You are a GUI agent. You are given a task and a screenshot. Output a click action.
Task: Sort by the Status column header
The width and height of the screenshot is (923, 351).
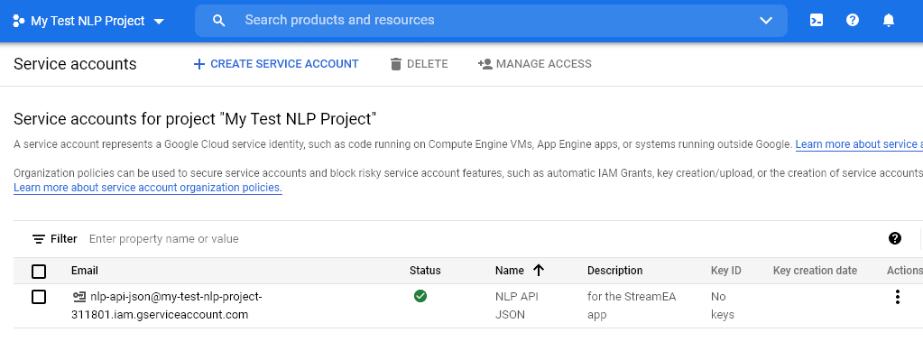coord(425,271)
